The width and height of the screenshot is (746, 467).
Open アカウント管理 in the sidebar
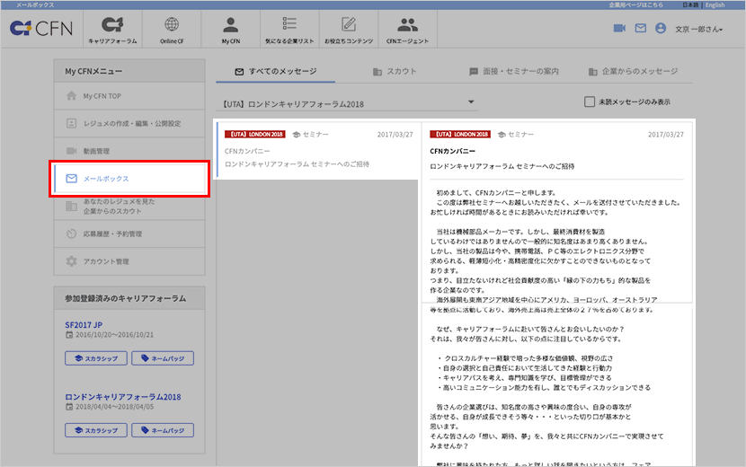pos(129,261)
